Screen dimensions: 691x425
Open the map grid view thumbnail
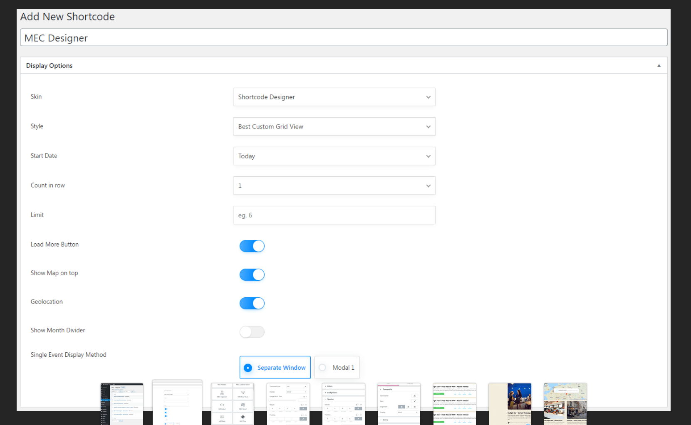[565, 404]
